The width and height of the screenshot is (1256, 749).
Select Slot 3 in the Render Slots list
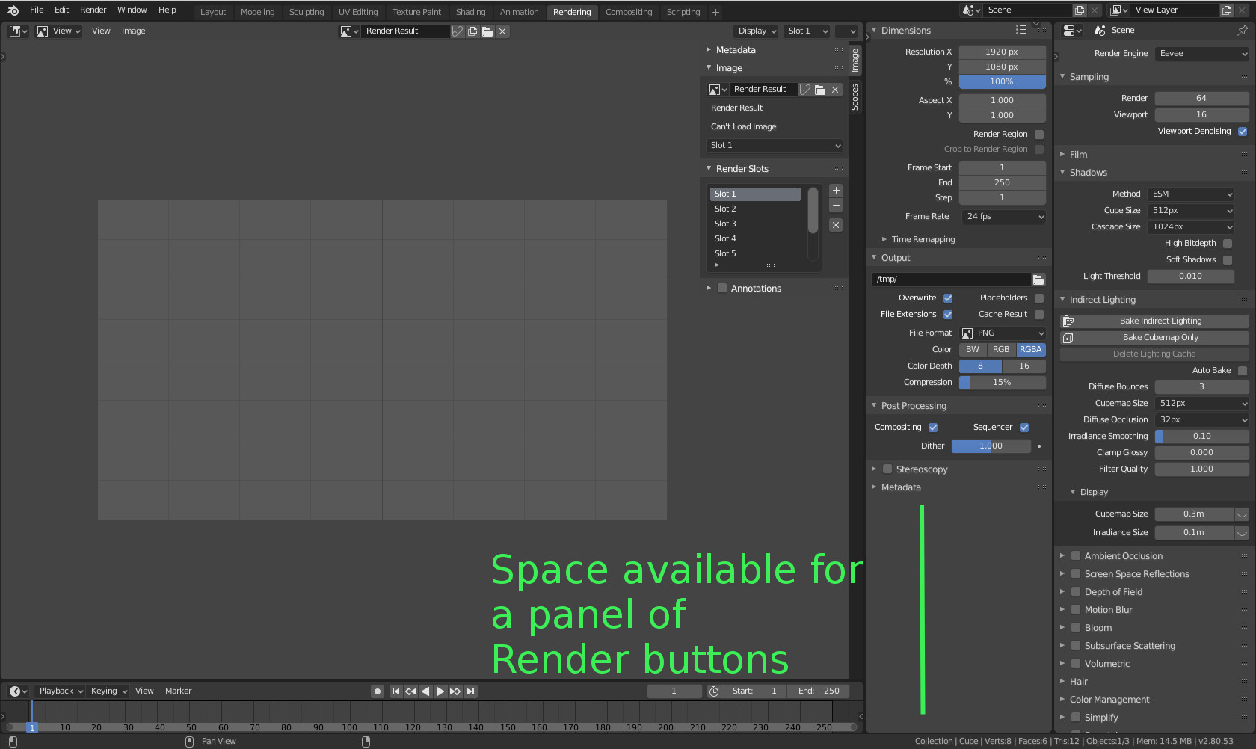(725, 223)
